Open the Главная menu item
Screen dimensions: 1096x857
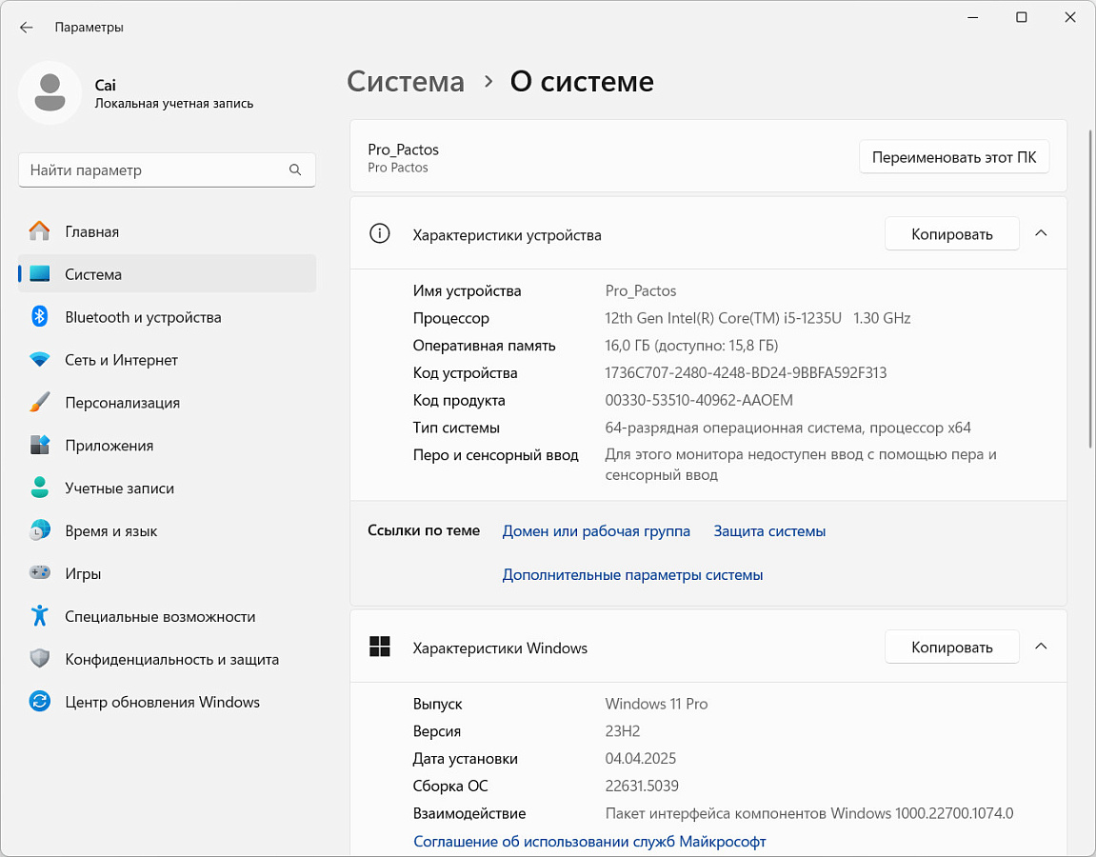167,231
